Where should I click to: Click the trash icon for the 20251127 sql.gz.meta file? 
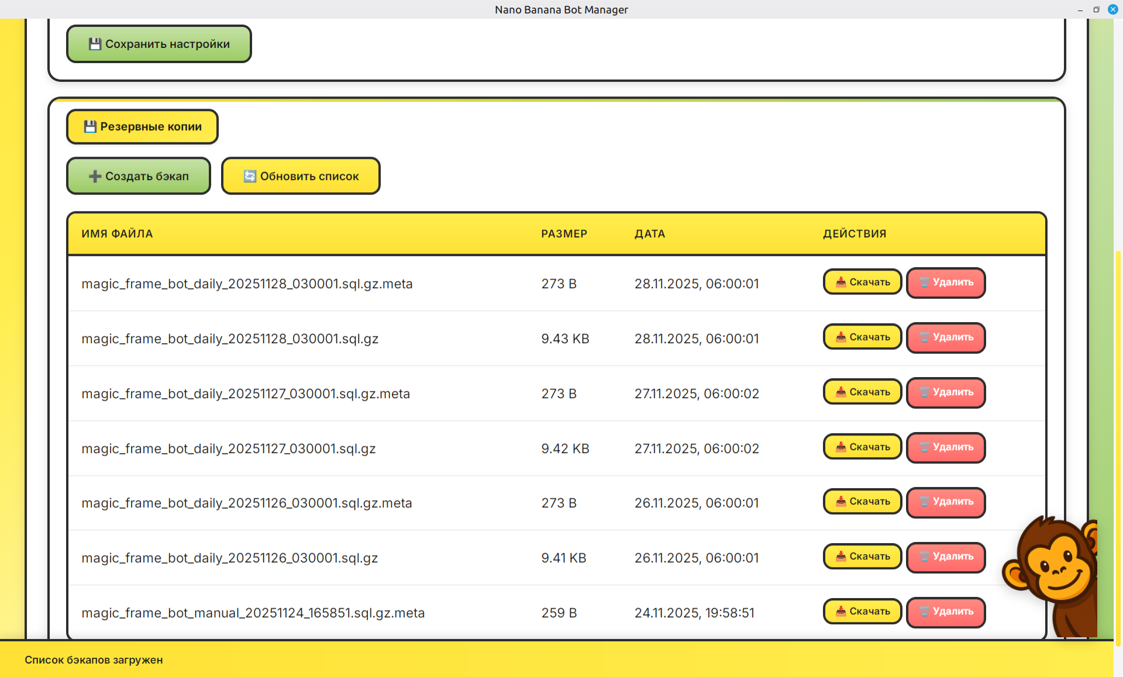tap(924, 392)
